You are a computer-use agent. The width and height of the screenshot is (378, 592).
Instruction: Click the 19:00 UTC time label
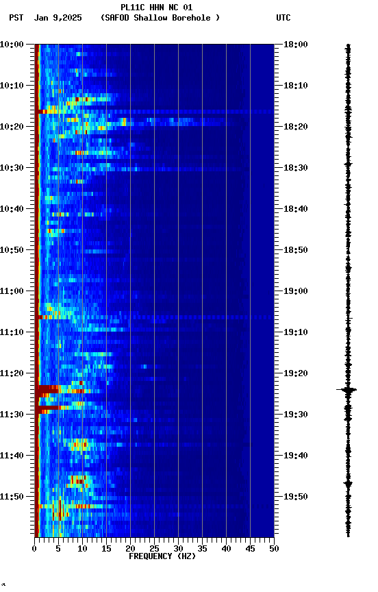pyautogui.click(x=296, y=291)
